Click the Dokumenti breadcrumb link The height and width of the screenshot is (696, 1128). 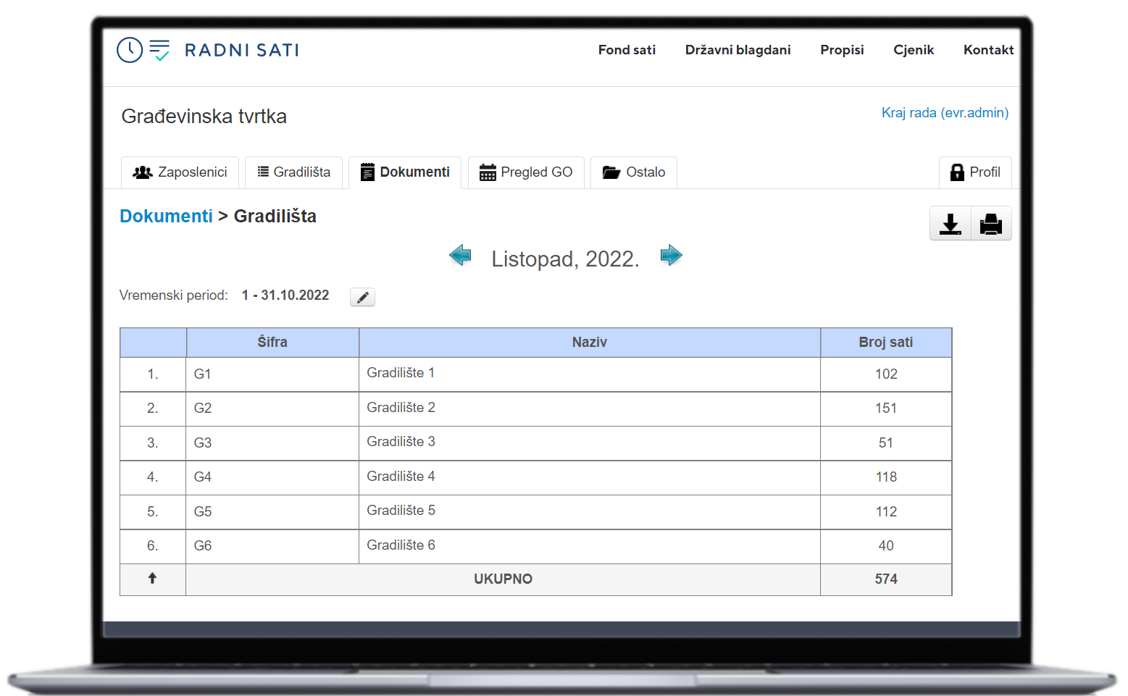coord(166,217)
